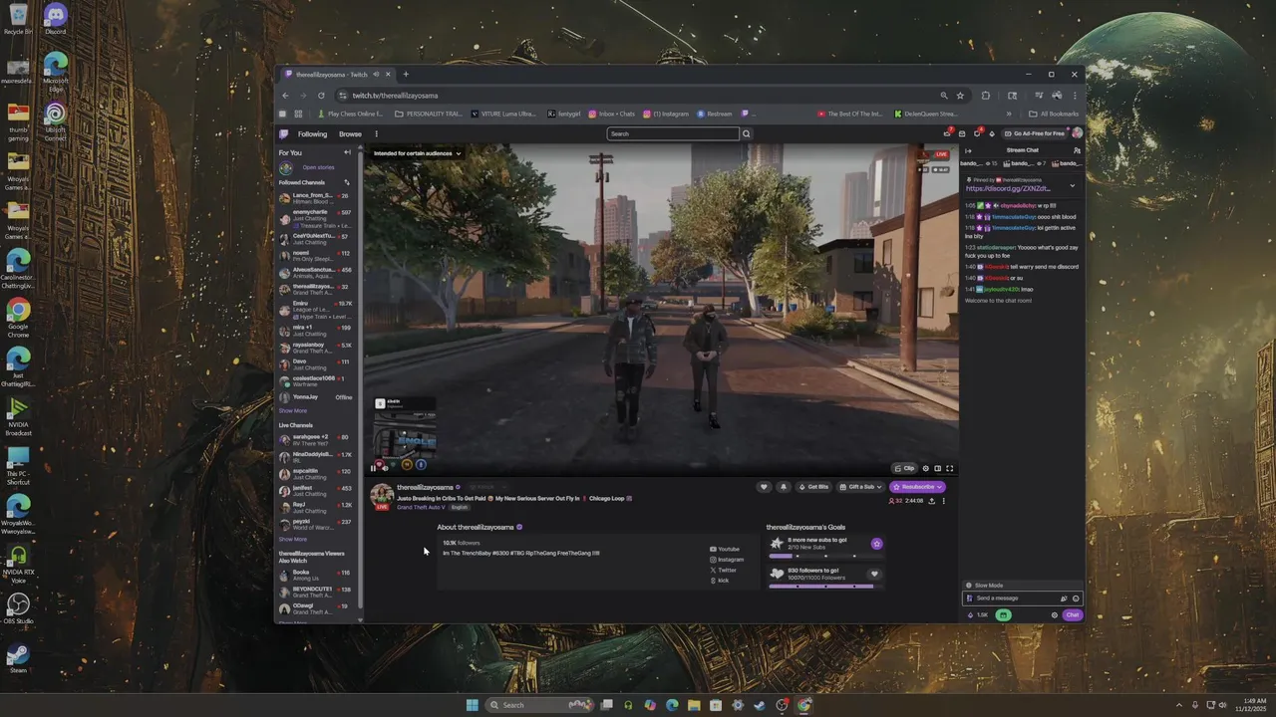Open video player settings gear
This screenshot has width=1276, height=717.
coord(925,468)
